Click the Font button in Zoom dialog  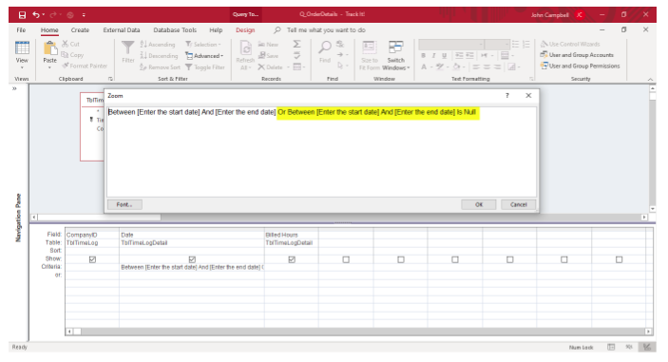pos(124,205)
